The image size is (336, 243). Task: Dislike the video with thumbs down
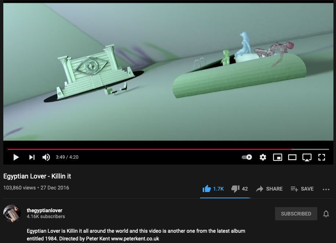(x=239, y=189)
